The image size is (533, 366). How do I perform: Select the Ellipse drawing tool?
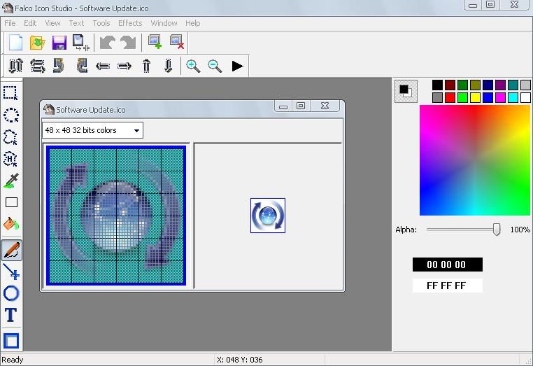pyautogui.click(x=11, y=293)
